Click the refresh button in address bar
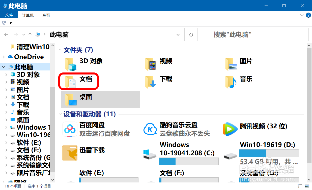312x190 pixels. pos(191,34)
